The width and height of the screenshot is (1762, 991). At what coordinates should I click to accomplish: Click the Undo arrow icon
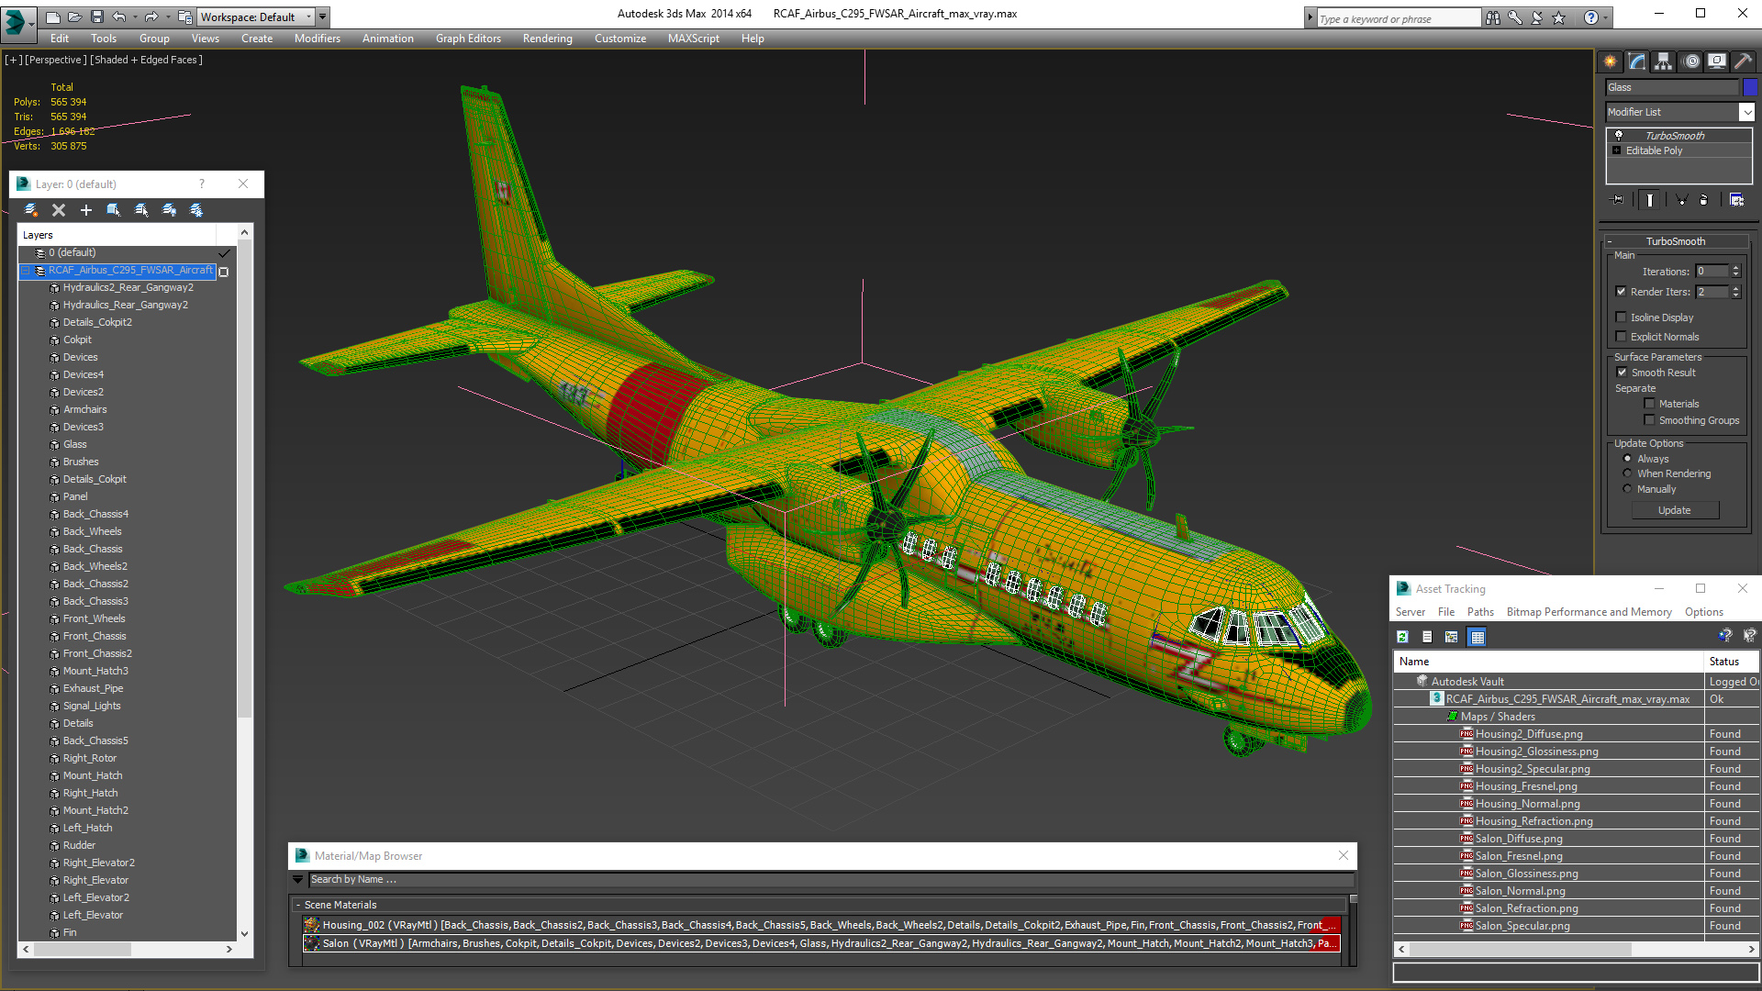(x=119, y=17)
